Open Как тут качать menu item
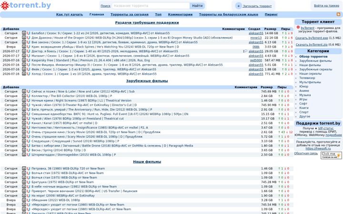 click(70, 14)
